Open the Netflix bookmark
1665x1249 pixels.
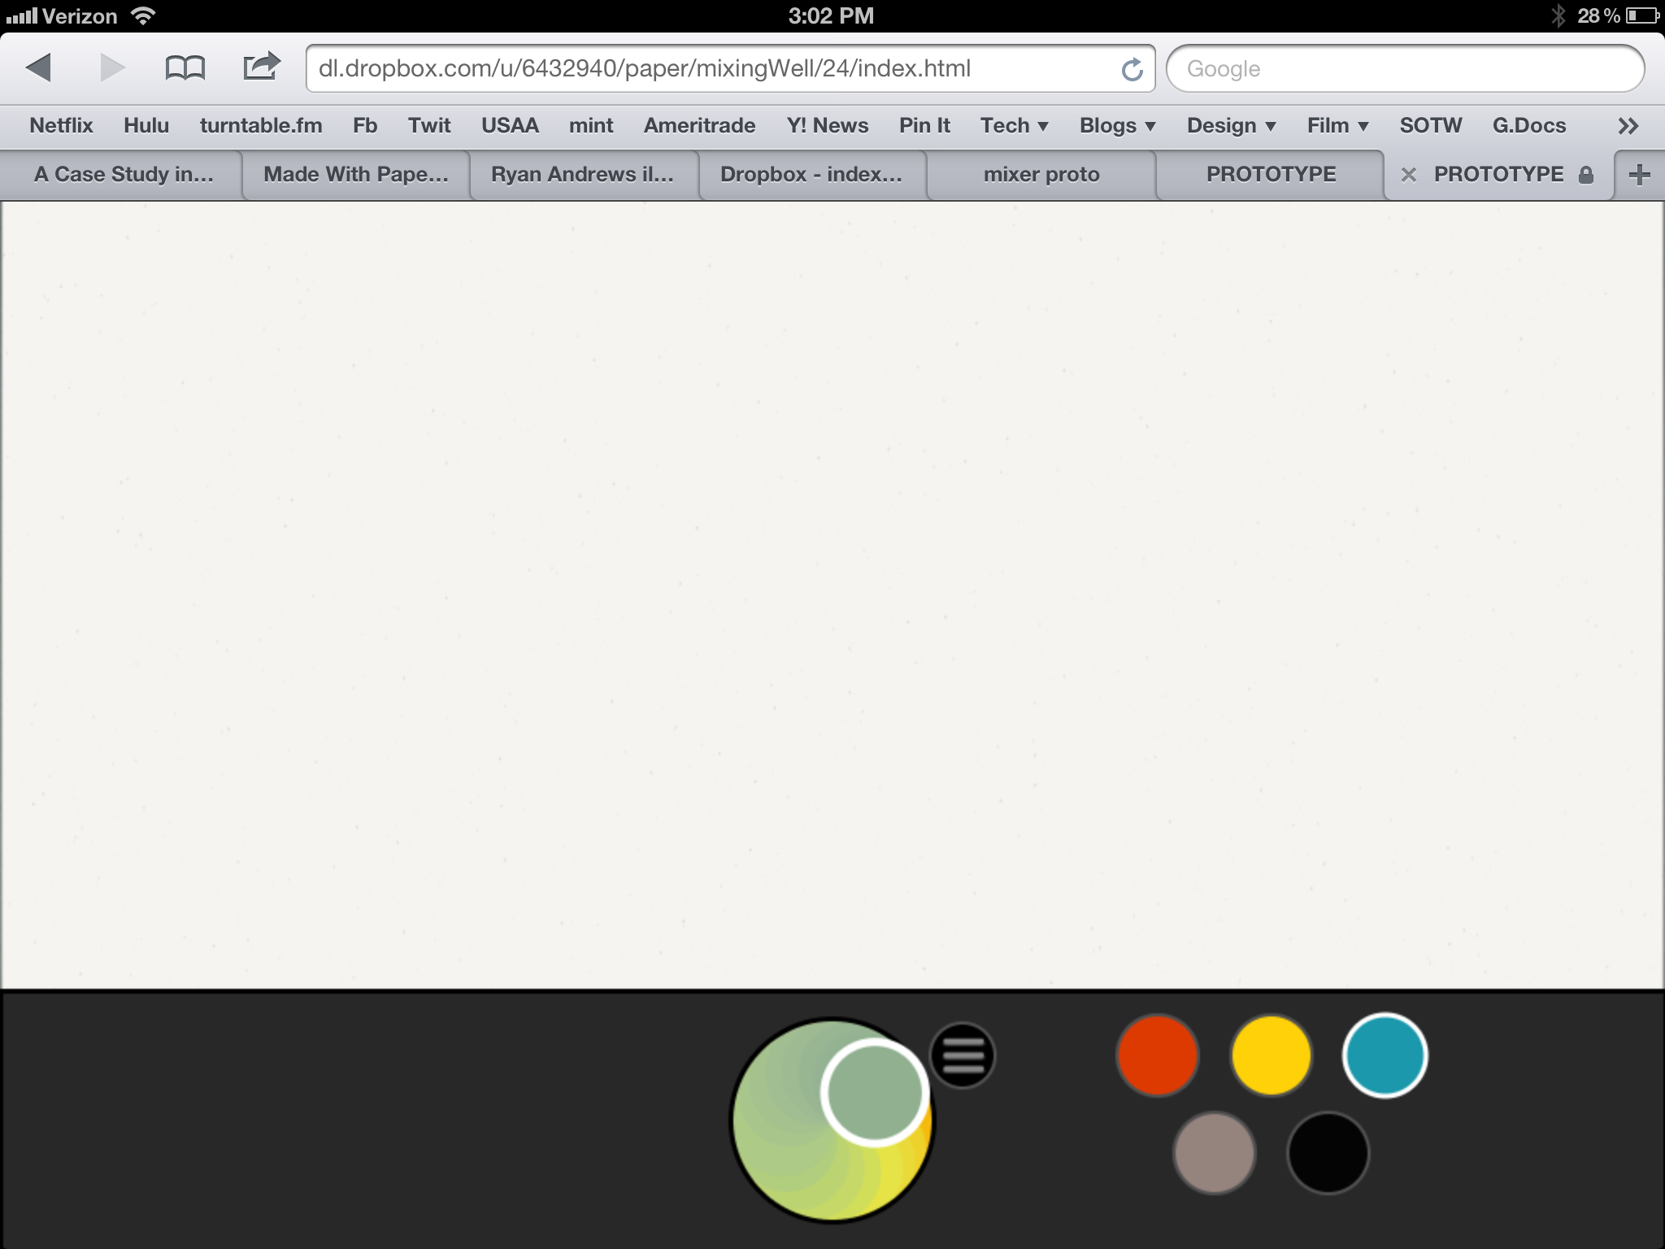pyautogui.click(x=60, y=125)
